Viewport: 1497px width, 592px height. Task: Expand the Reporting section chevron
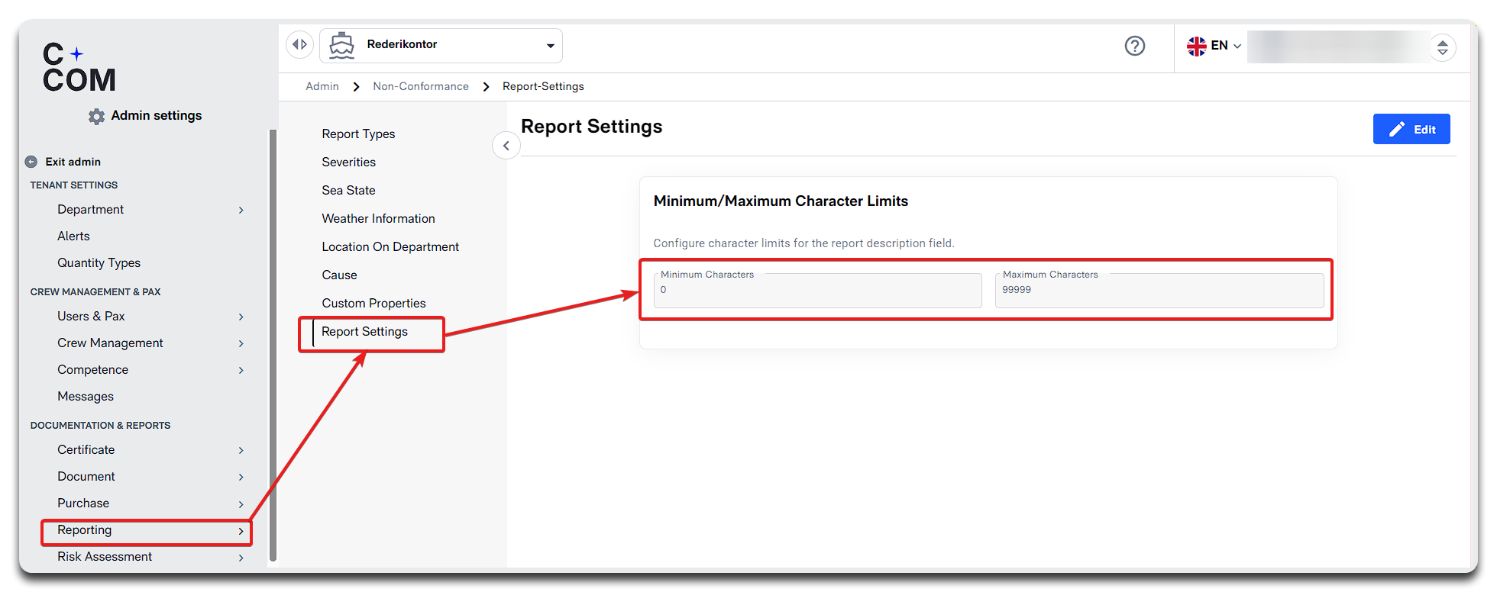pos(241,531)
